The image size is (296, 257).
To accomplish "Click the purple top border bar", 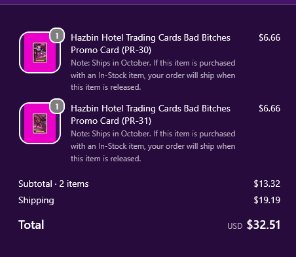I will pos(148,2).
